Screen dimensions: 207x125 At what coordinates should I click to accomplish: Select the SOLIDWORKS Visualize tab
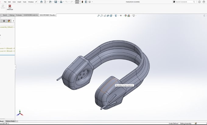(x=48, y=15)
